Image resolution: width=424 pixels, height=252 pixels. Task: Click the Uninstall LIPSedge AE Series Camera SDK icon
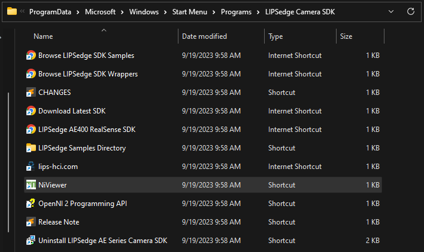[31, 241]
